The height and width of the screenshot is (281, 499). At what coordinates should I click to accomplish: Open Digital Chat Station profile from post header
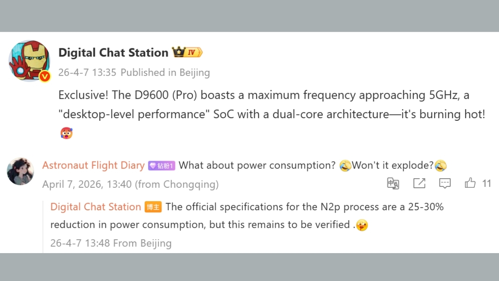pyautogui.click(x=113, y=52)
